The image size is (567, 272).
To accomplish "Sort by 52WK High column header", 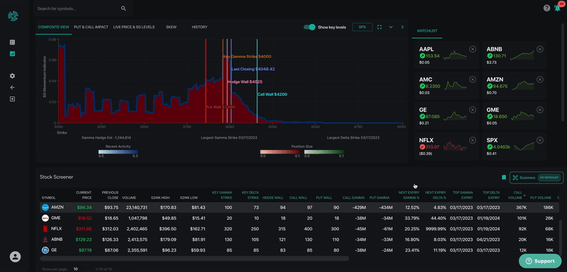I will tap(160, 198).
